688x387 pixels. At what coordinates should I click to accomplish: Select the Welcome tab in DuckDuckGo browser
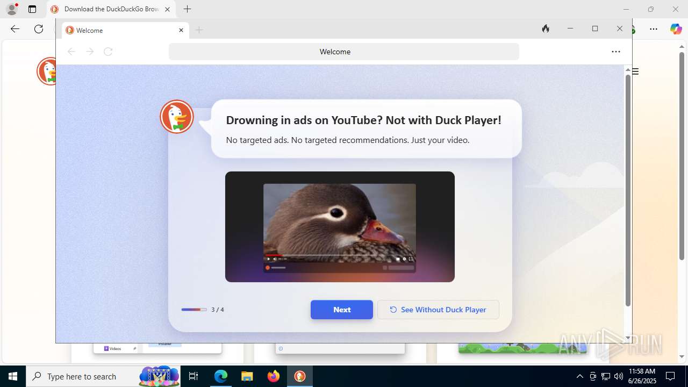tap(125, 31)
